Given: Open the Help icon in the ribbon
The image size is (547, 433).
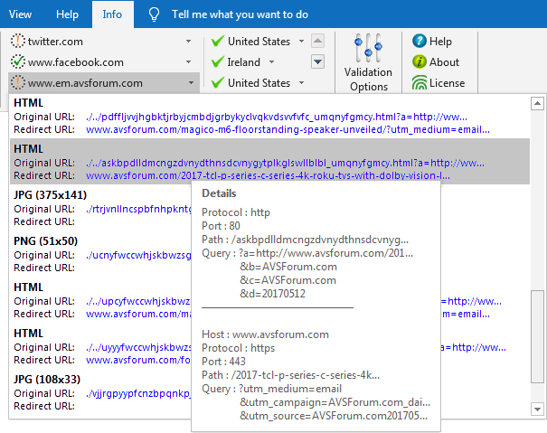Looking at the screenshot, I should (420, 42).
